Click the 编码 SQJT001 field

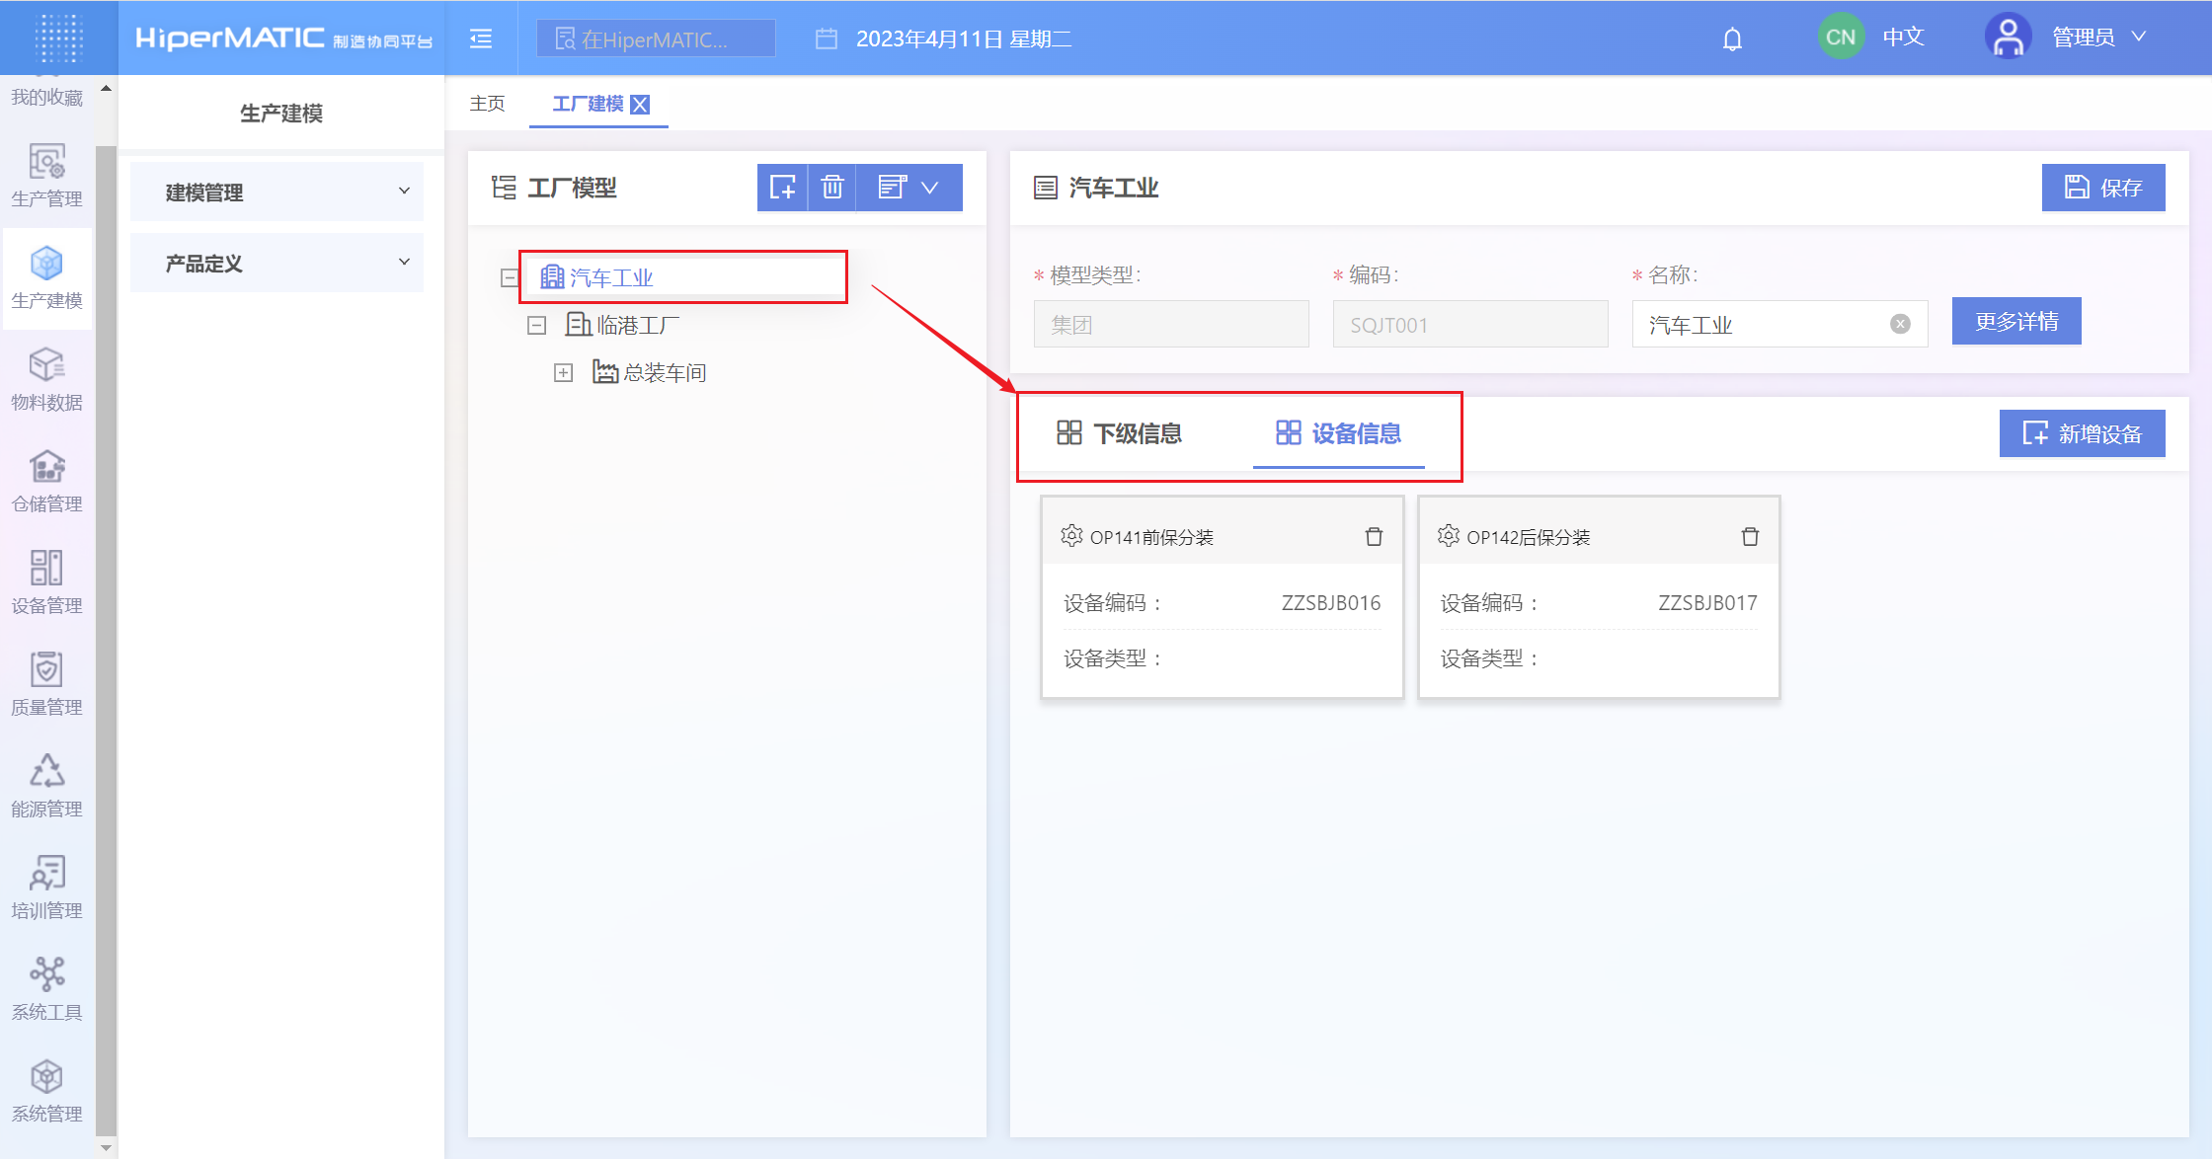[x=1470, y=324]
